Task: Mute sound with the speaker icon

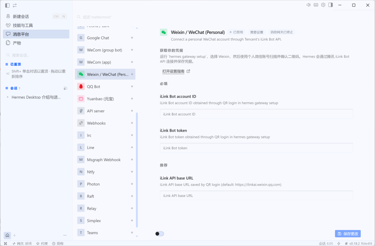Action: 309,5
